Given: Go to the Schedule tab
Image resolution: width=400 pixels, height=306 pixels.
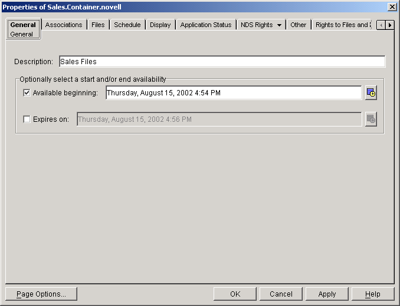Looking at the screenshot, I should [x=127, y=25].
